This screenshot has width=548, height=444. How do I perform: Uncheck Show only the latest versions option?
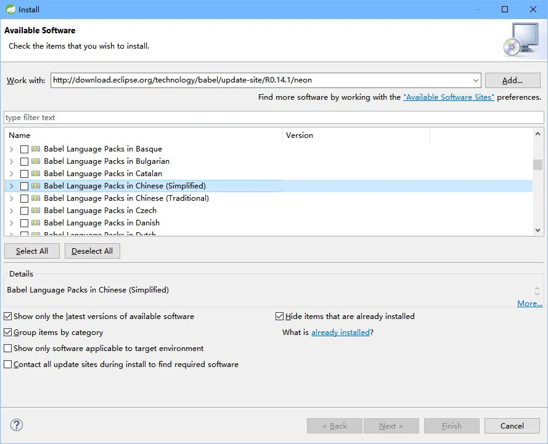coord(7,317)
